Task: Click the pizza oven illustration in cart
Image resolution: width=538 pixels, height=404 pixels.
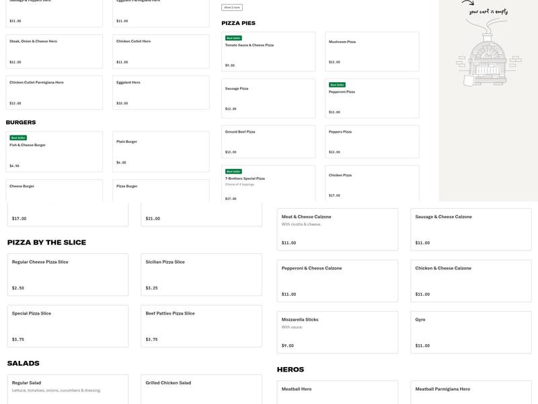Action: pos(488,57)
